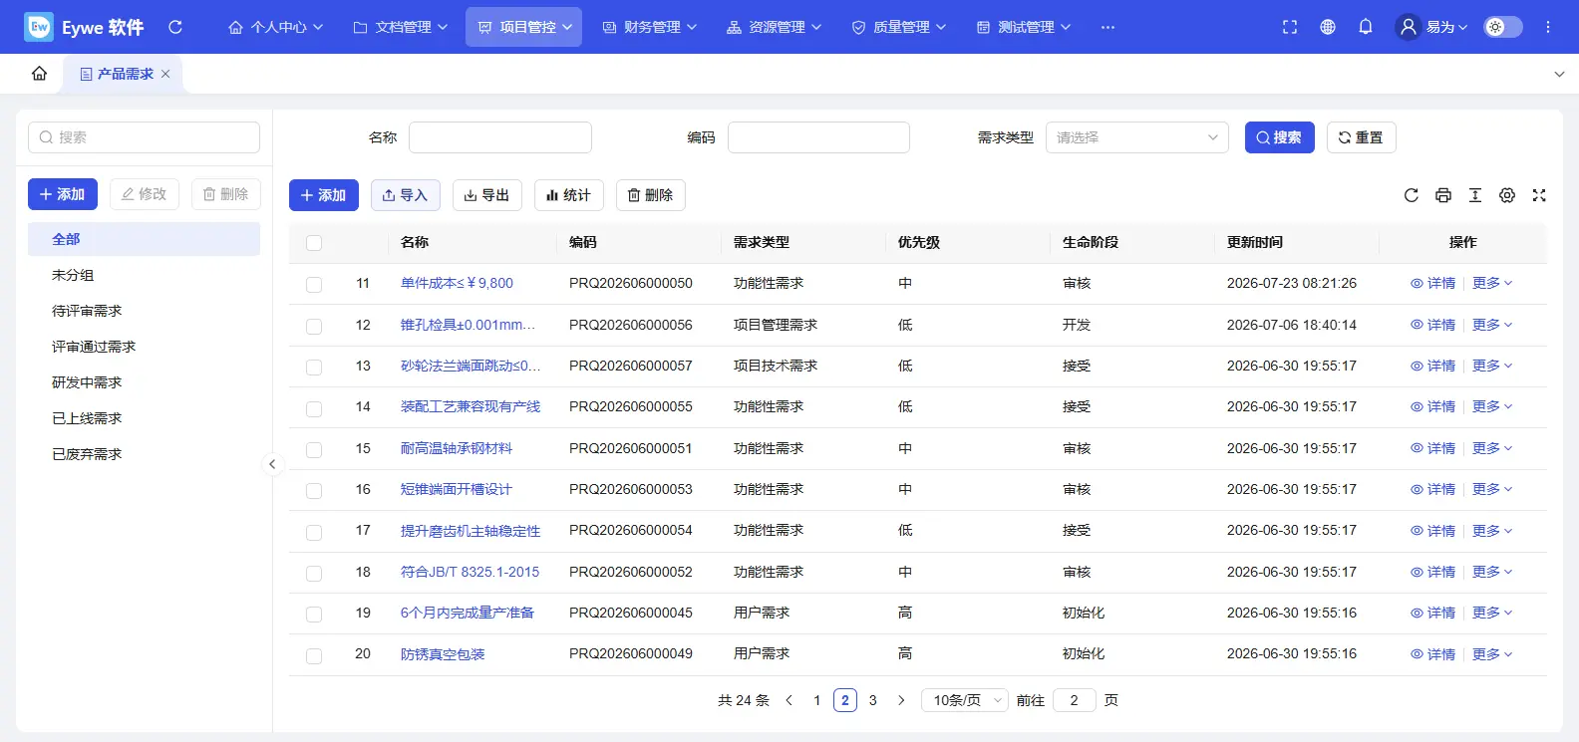Check the checkbox for row 18
The image size is (1579, 742).
coord(314,574)
